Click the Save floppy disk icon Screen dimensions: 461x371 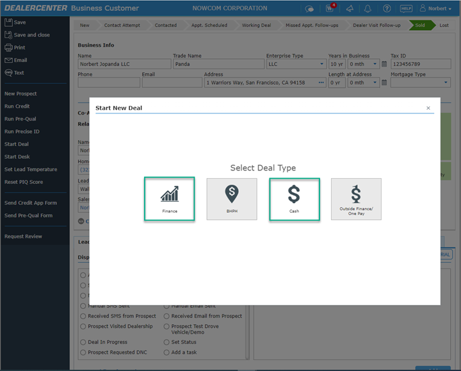8,22
